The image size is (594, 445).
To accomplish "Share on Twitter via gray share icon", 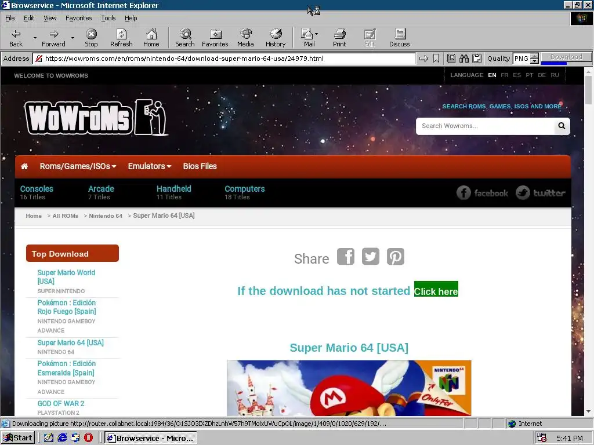I will coord(371,257).
